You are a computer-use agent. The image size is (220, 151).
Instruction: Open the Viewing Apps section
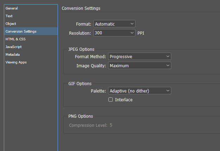point(16,62)
